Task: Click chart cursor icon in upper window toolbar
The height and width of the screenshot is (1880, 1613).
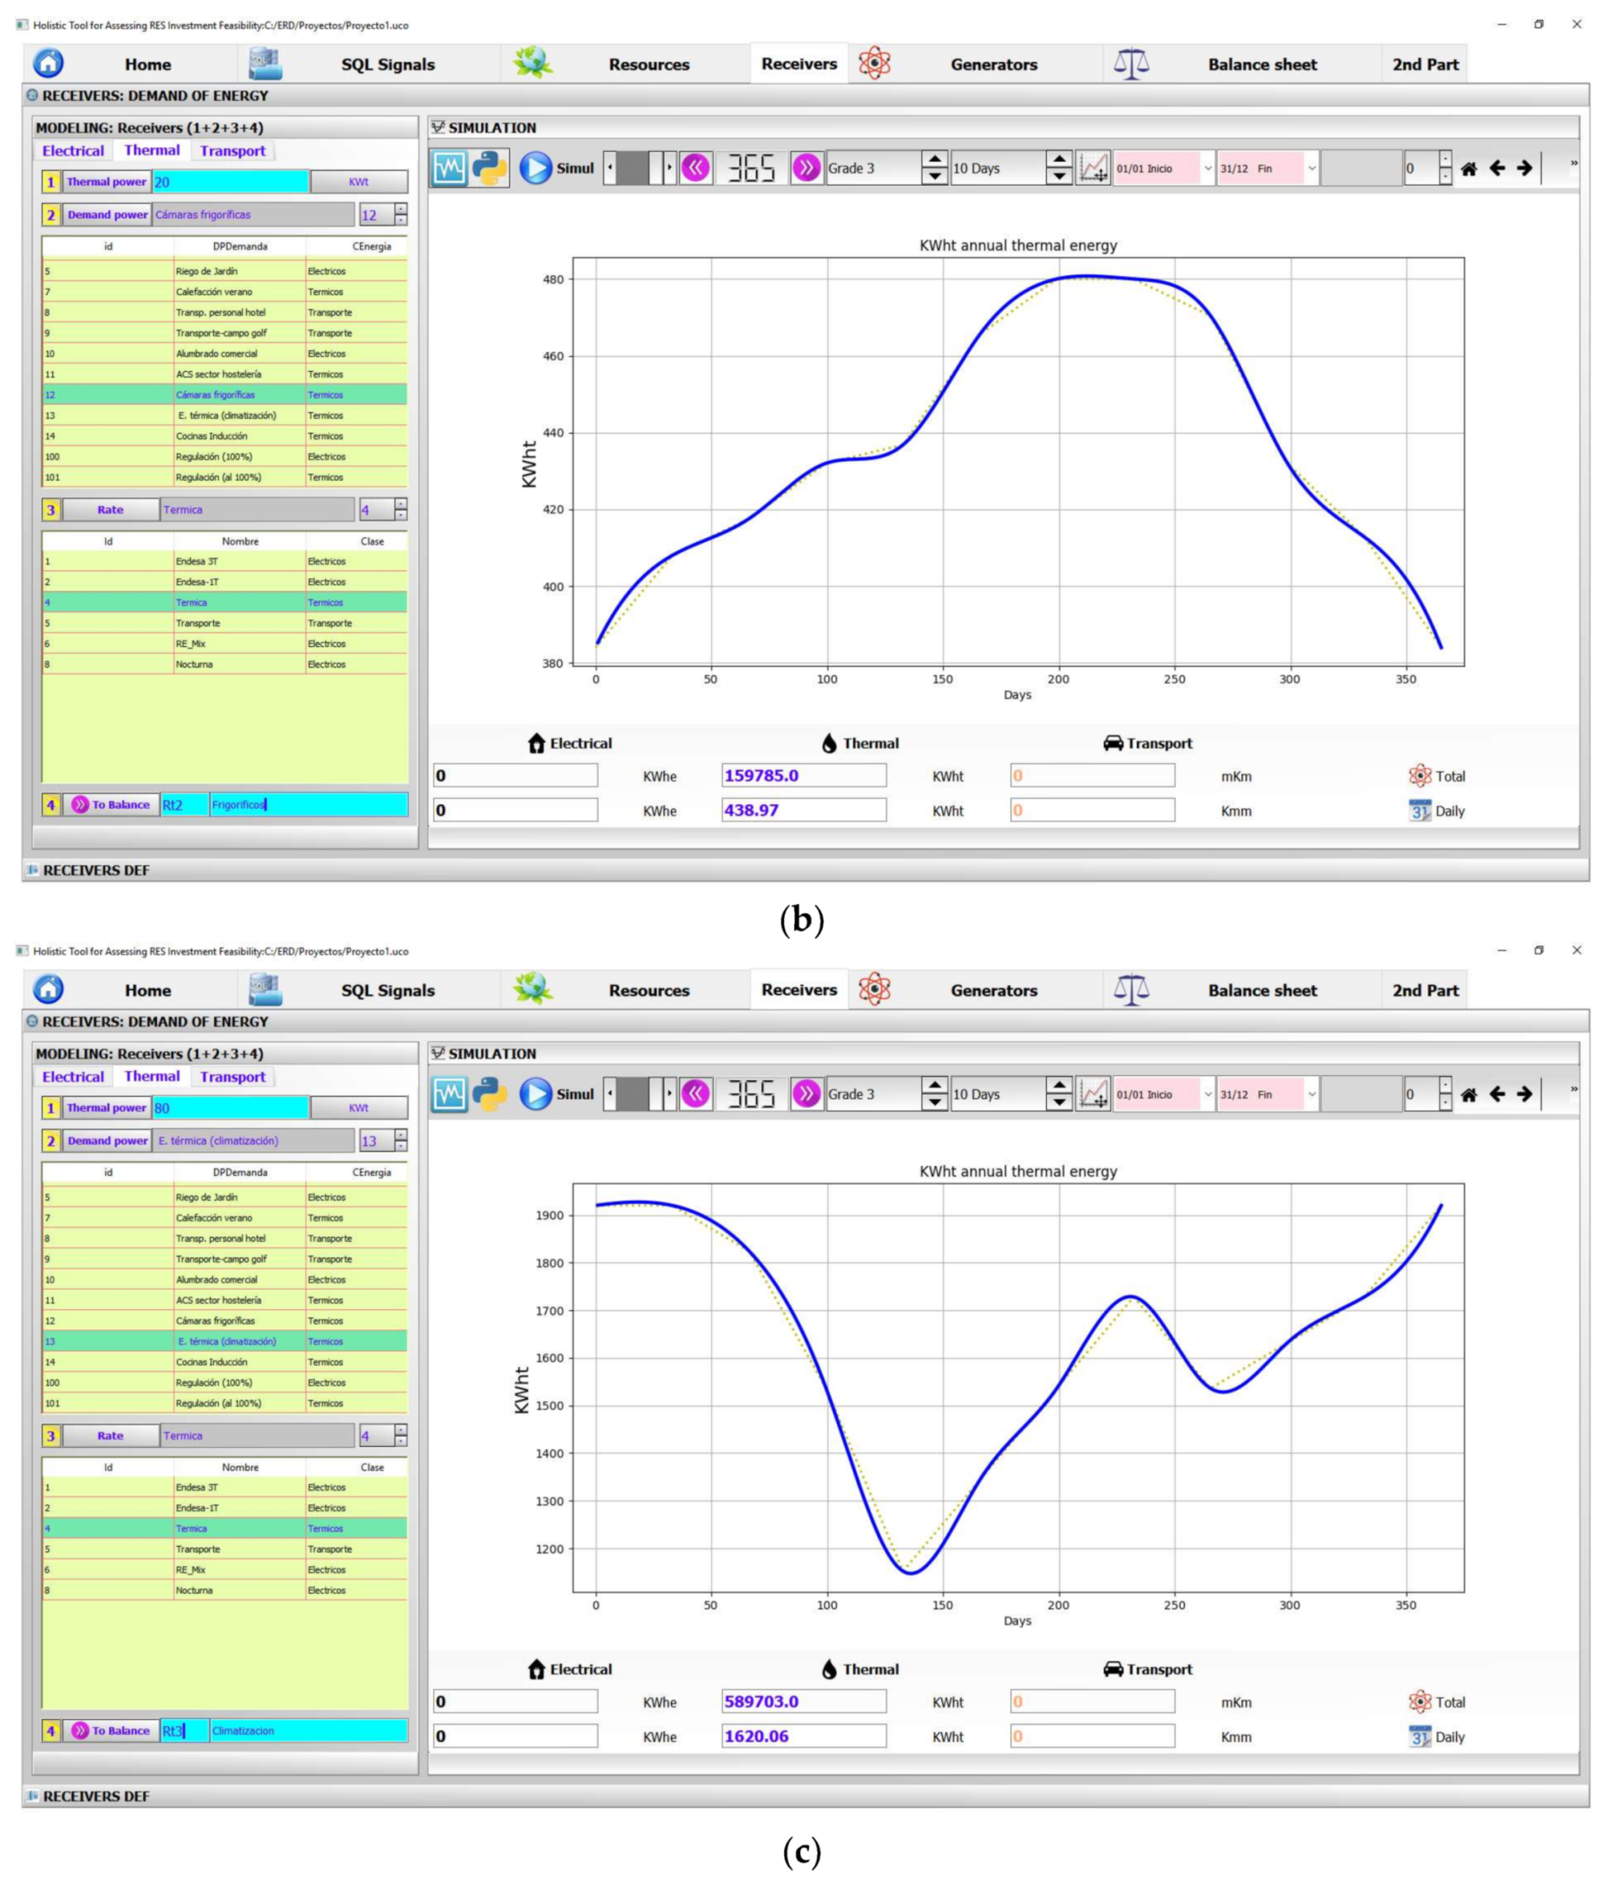Action: point(1093,168)
